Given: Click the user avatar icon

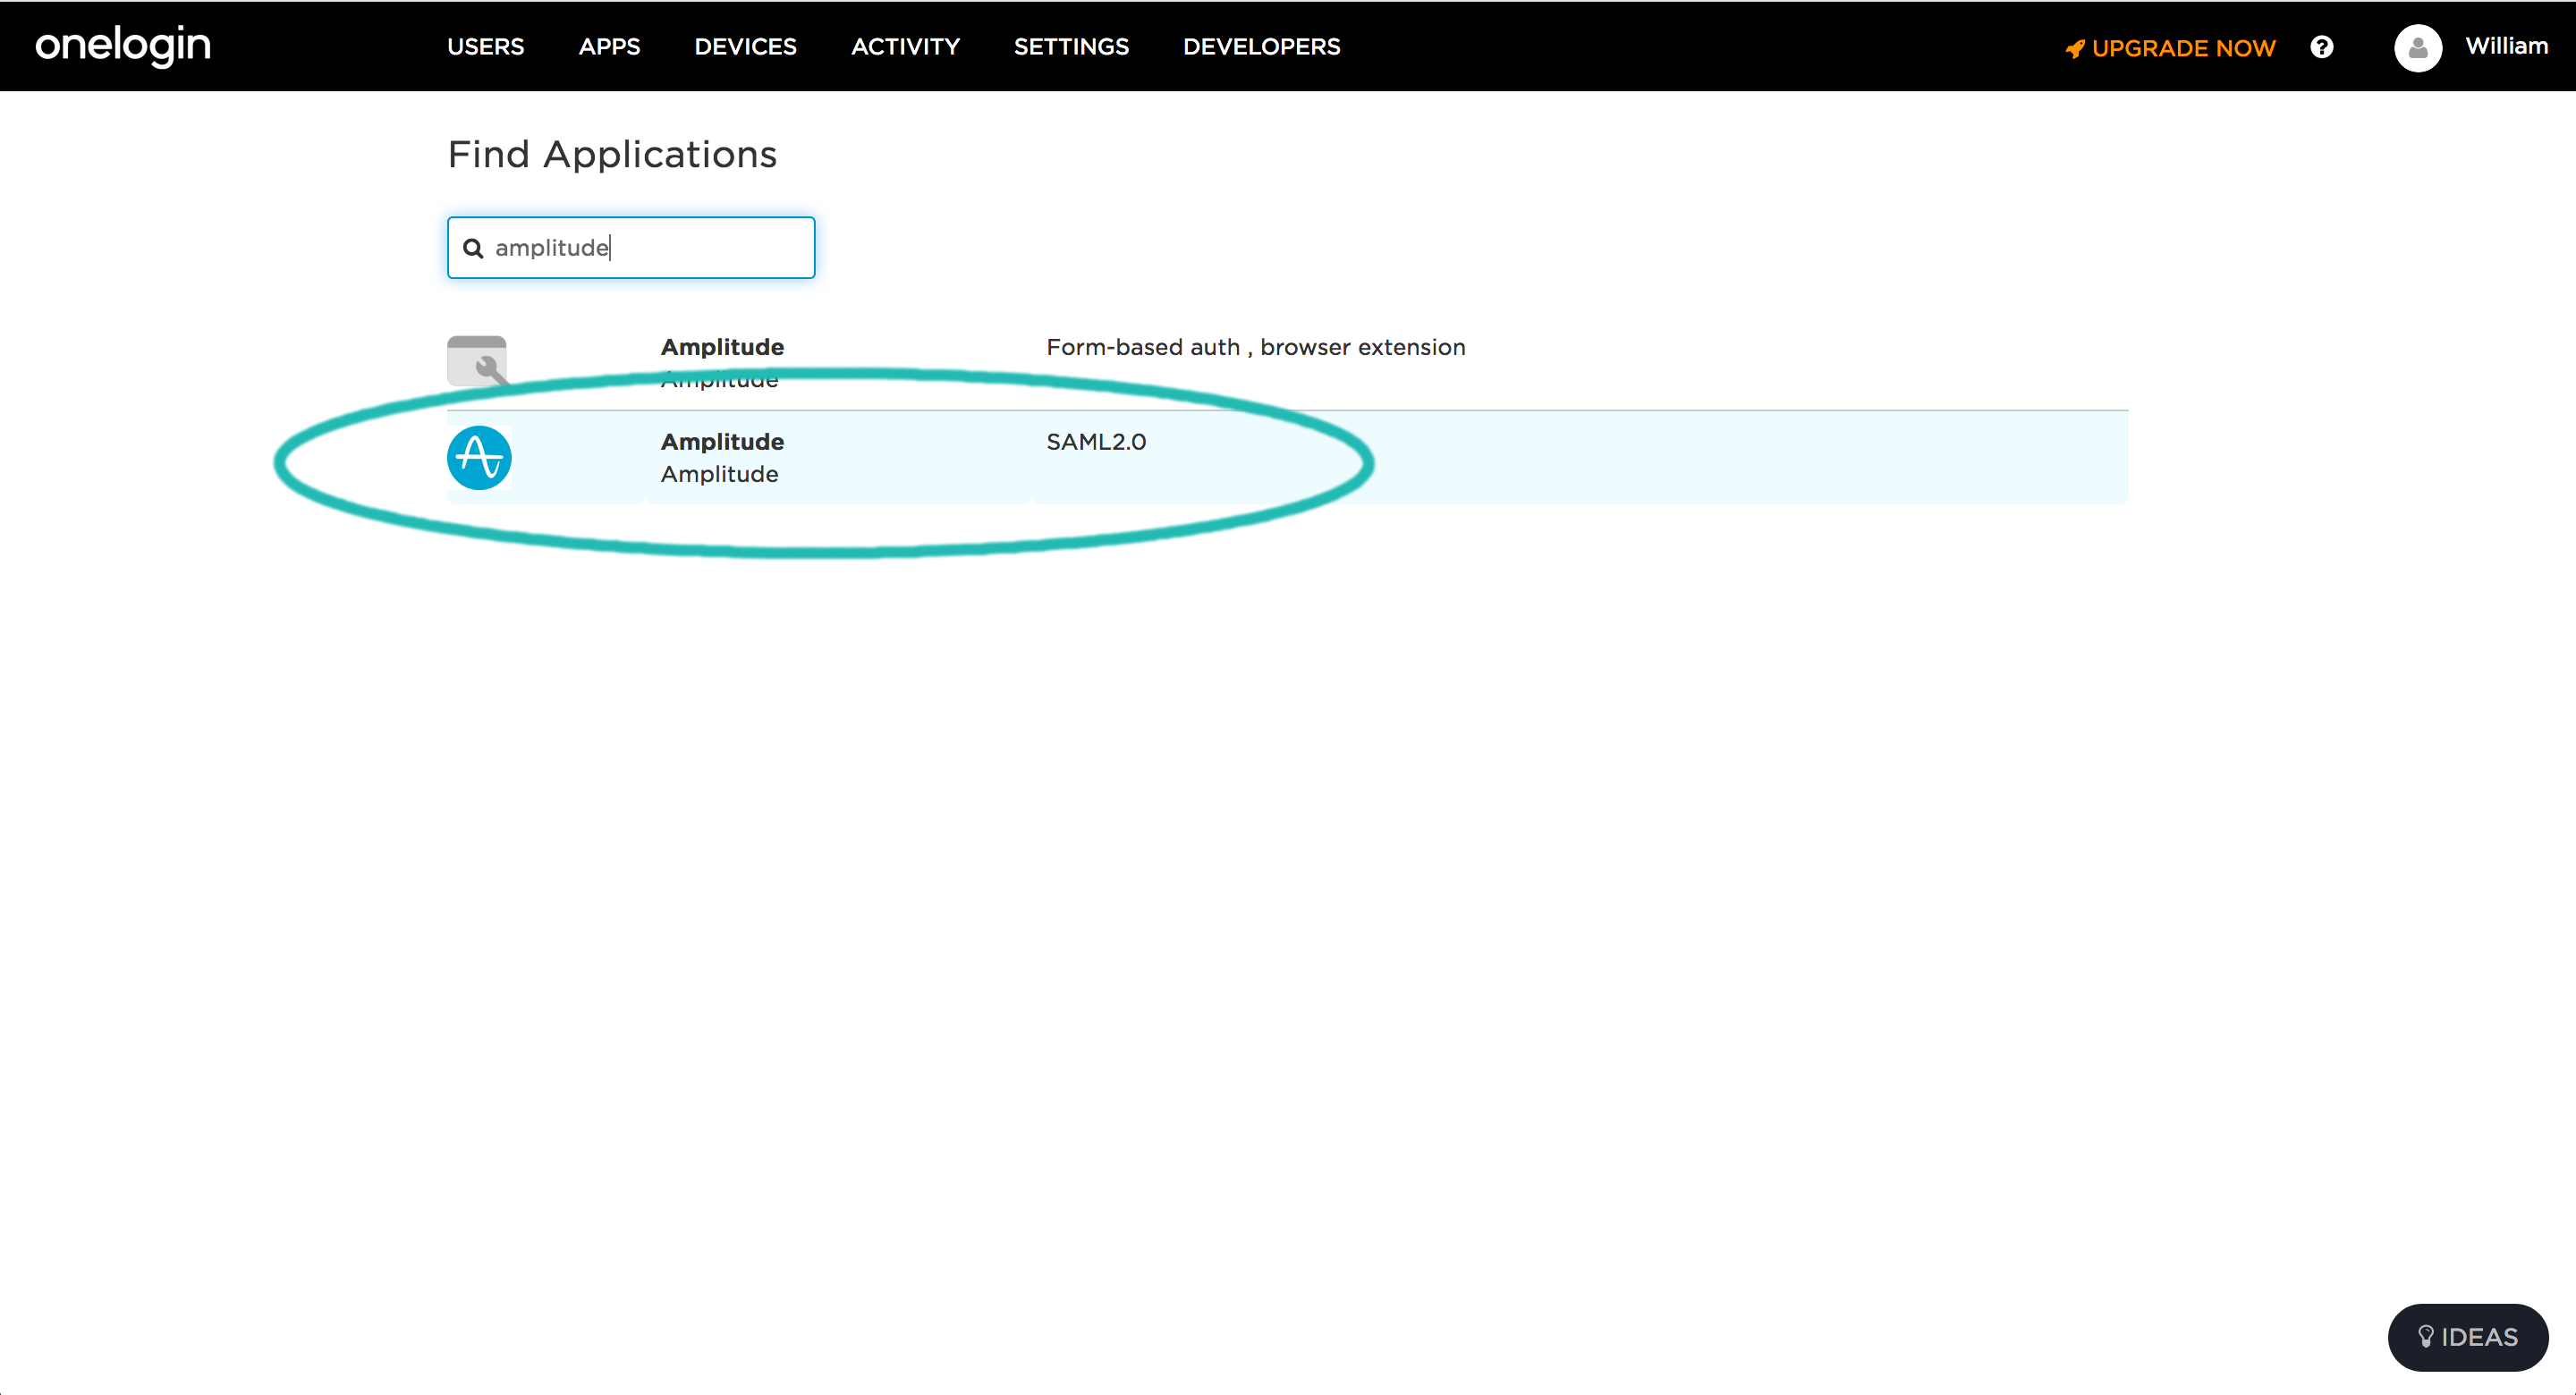Looking at the screenshot, I should coord(2418,47).
